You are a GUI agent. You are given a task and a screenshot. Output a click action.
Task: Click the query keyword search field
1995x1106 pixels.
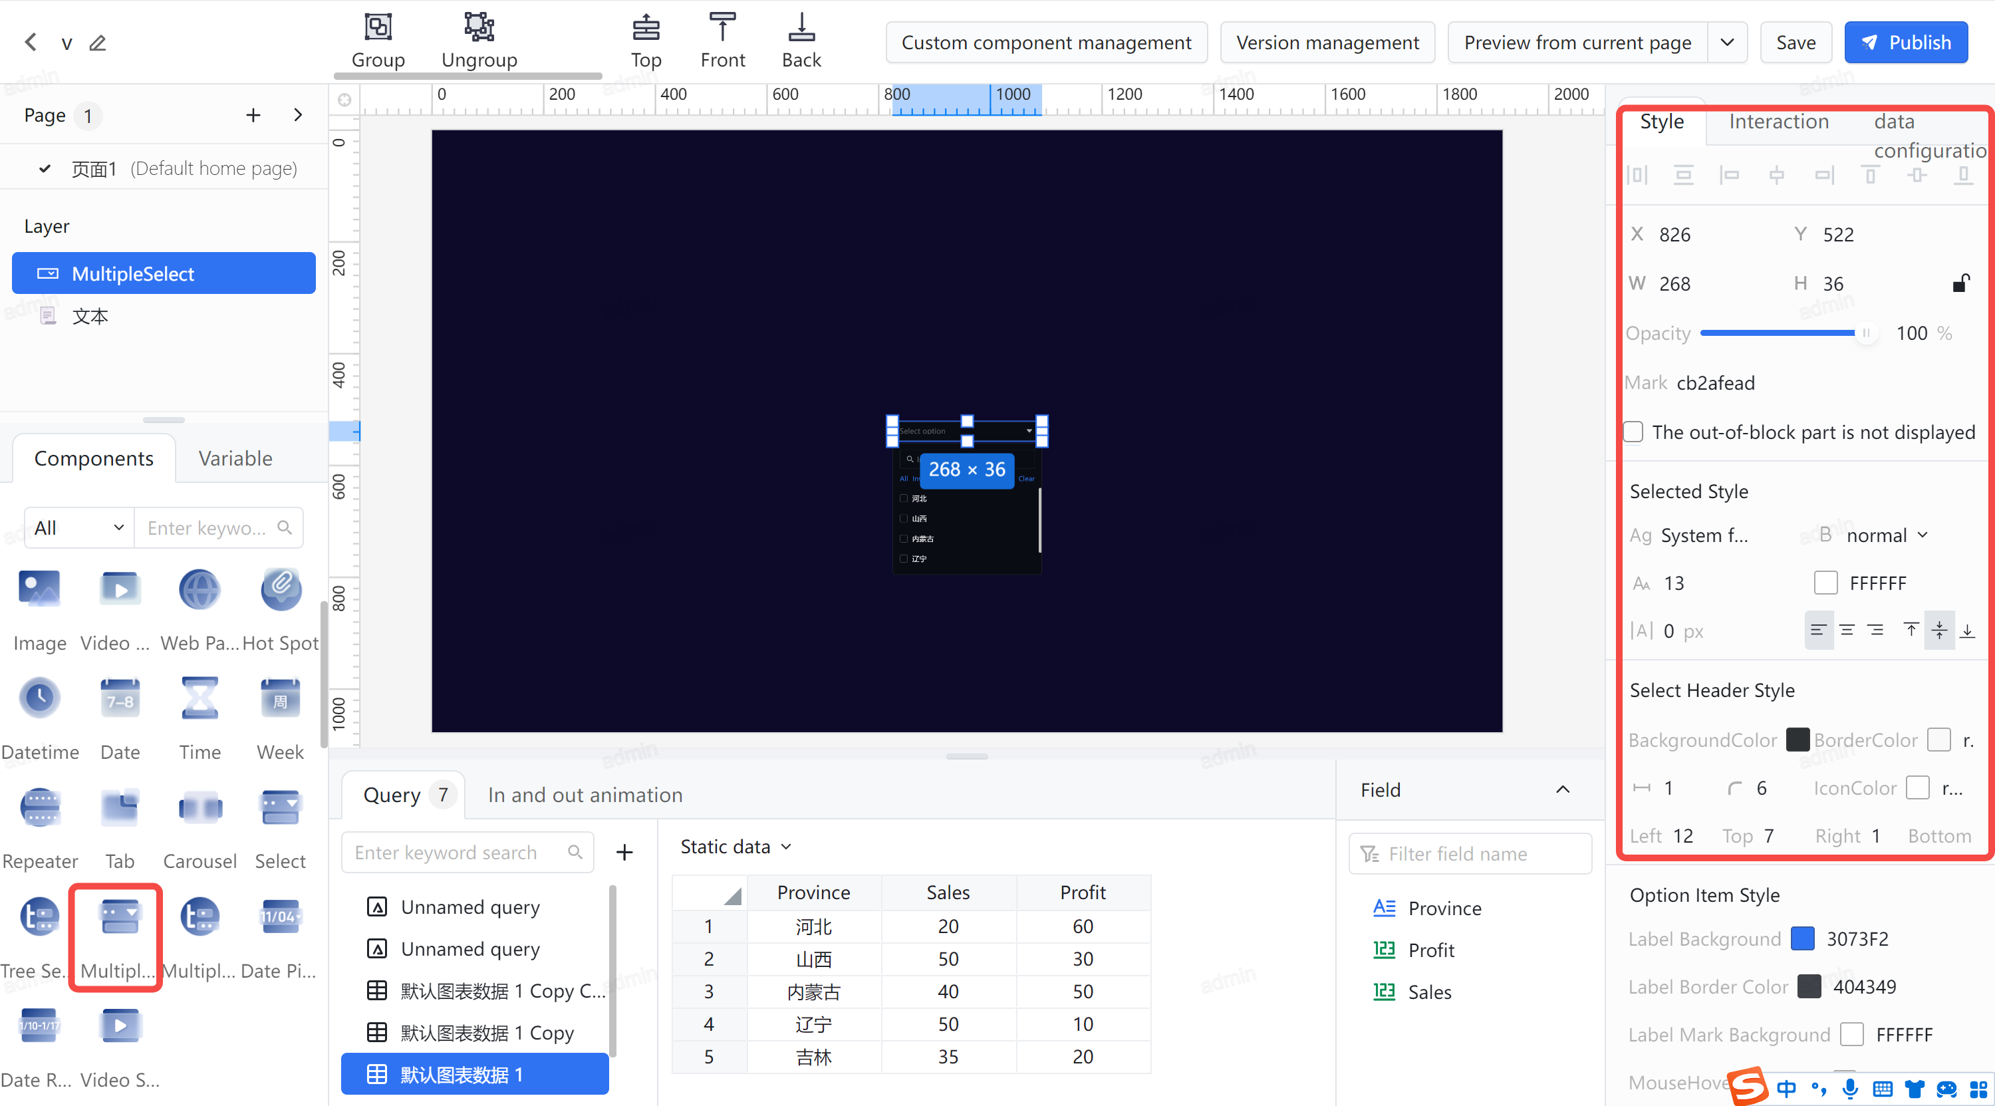[x=467, y=853]
